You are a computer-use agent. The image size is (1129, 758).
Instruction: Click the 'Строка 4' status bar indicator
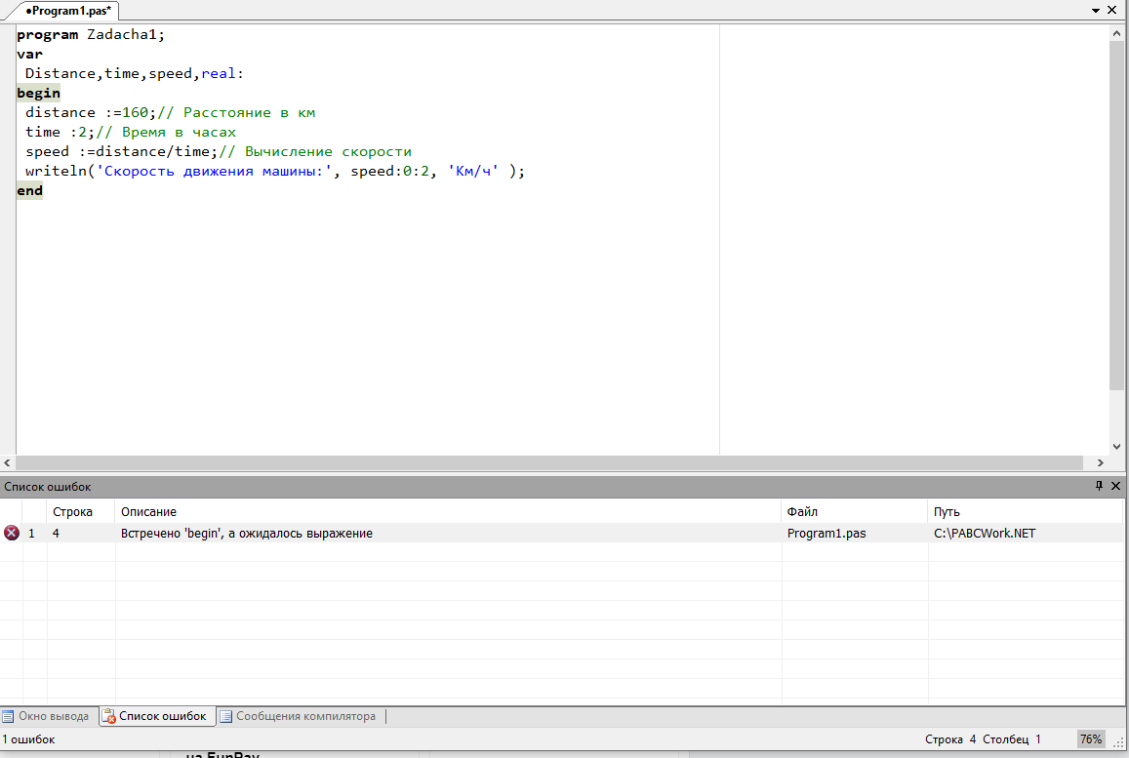point(950,739)
